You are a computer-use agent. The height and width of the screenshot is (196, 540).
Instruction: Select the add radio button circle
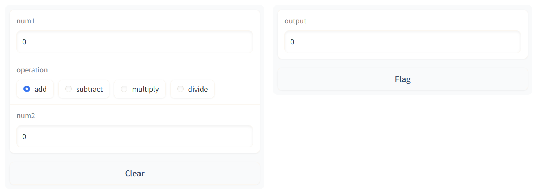[26, 89]
